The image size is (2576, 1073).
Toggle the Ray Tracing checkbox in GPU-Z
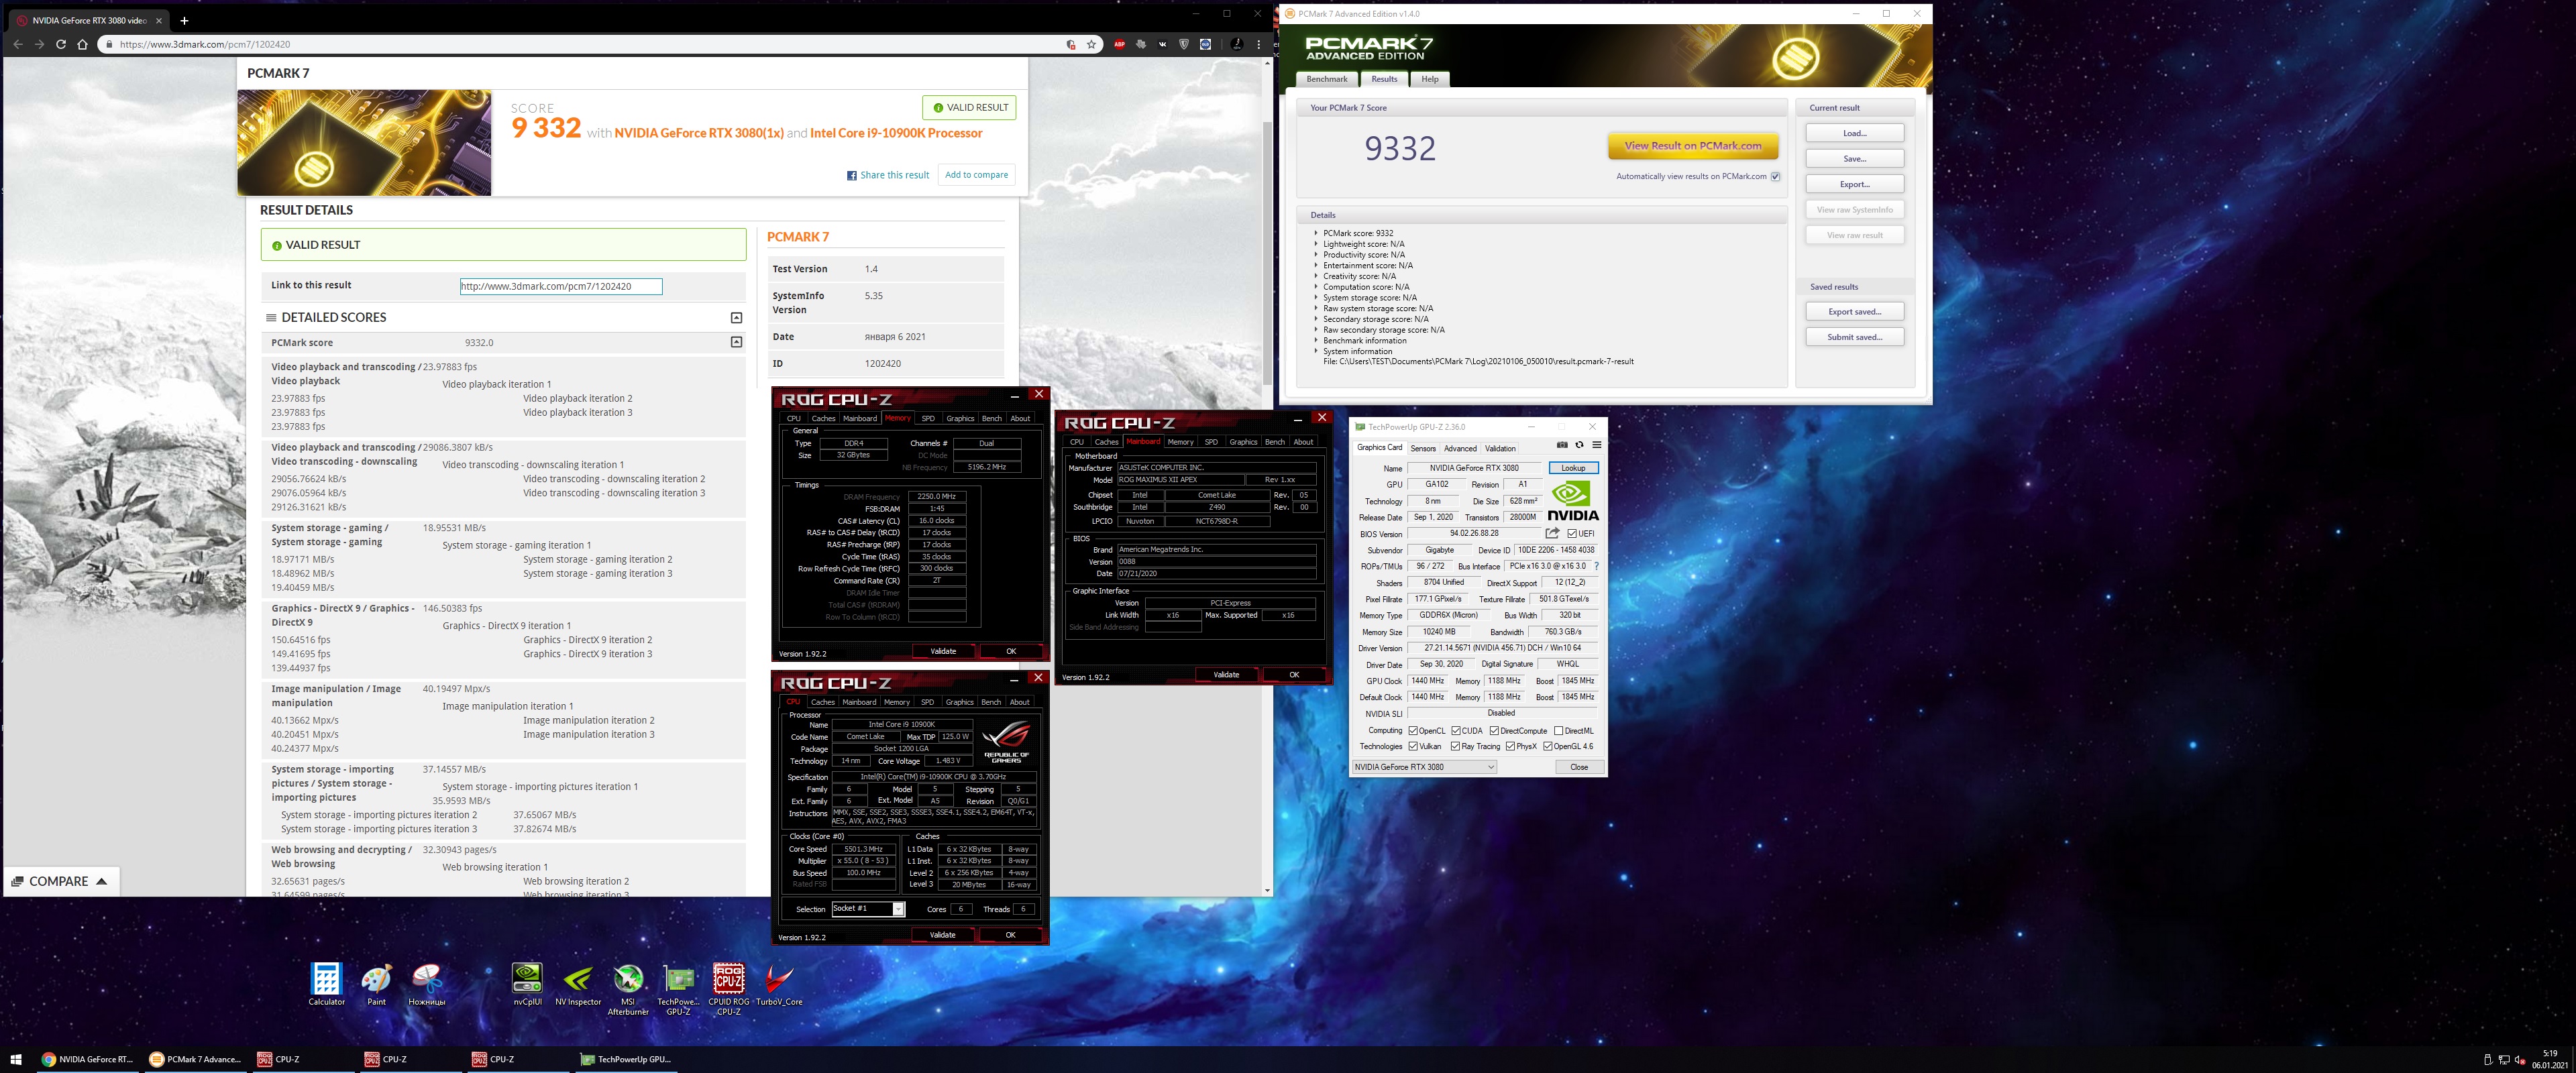[1456, 746]
